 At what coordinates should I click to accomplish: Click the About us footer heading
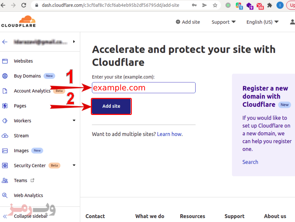(275, 216)
